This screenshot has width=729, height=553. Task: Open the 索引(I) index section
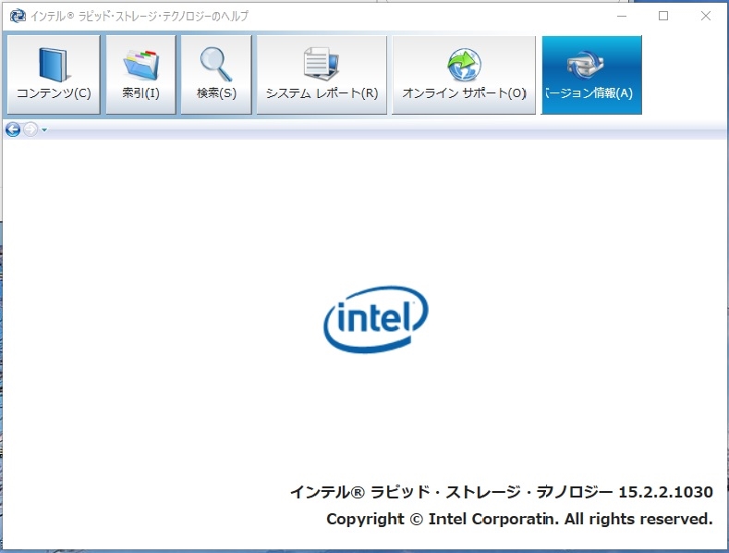[140, 75]
